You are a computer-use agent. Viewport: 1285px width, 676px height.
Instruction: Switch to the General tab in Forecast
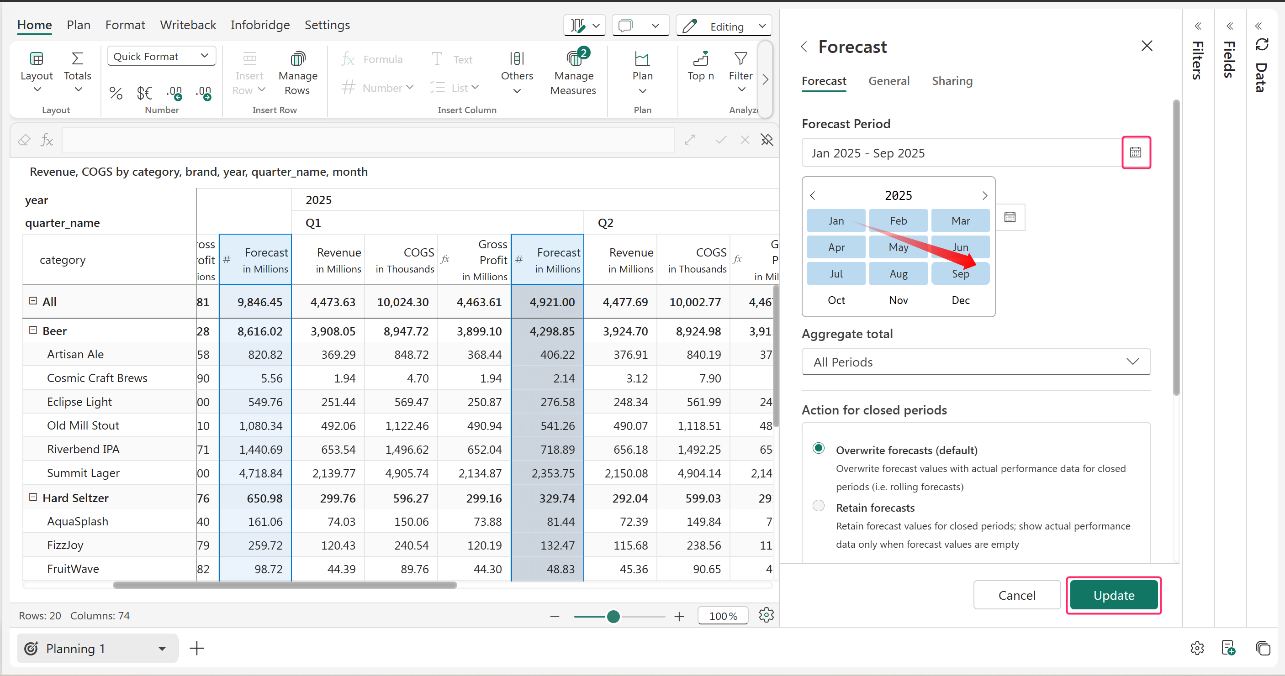point(888,81)
